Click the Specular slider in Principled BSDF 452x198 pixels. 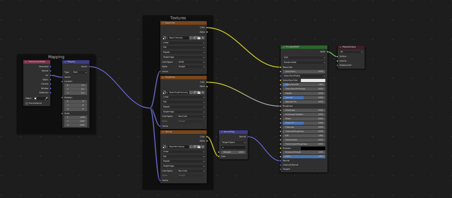click(304, 98)
